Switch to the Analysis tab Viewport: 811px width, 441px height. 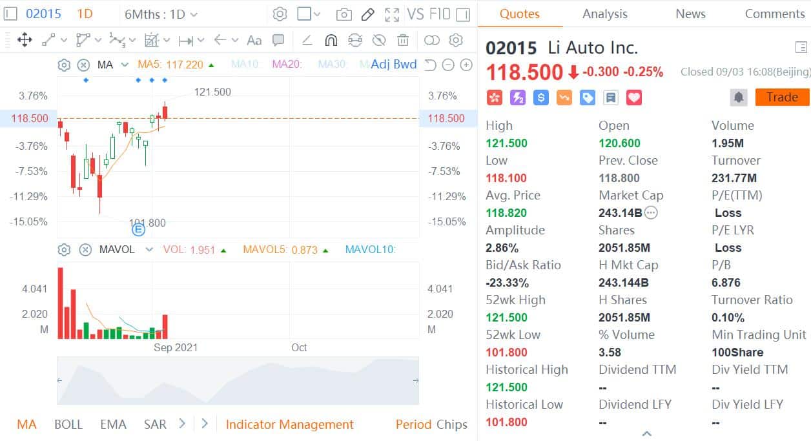click(x=604, y=14)
